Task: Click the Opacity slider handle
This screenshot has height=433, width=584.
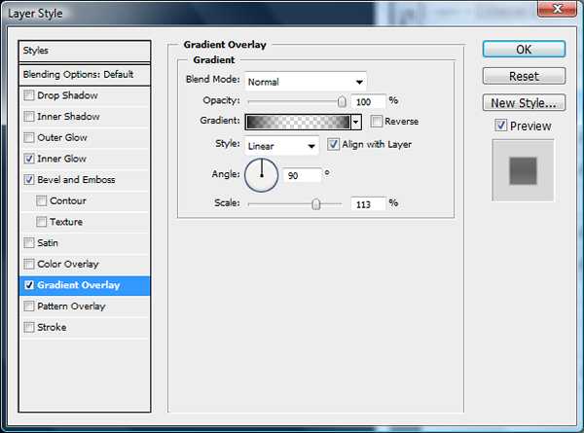Action: pos(342,101)
